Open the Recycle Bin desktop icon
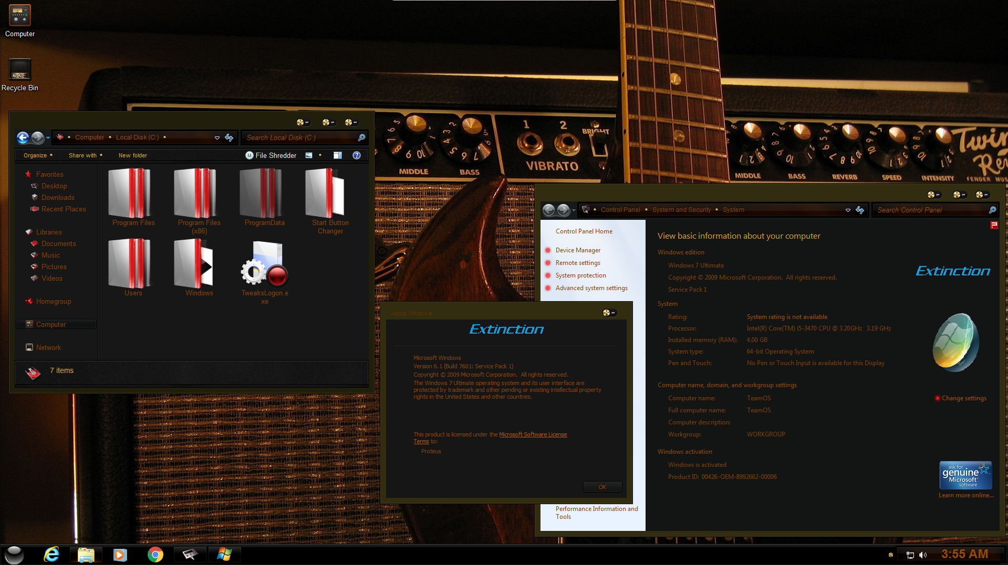The height and width of the screenshot is (565, 1008). [20, 75]
